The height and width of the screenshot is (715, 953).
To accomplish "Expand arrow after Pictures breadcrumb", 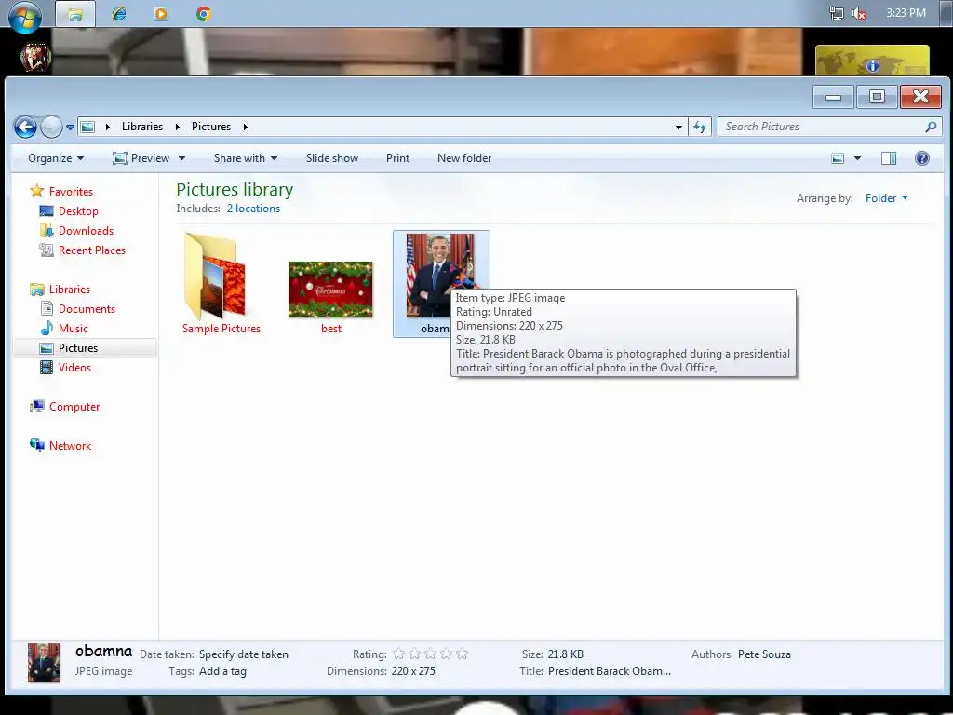I will click(x=246, y=127).
